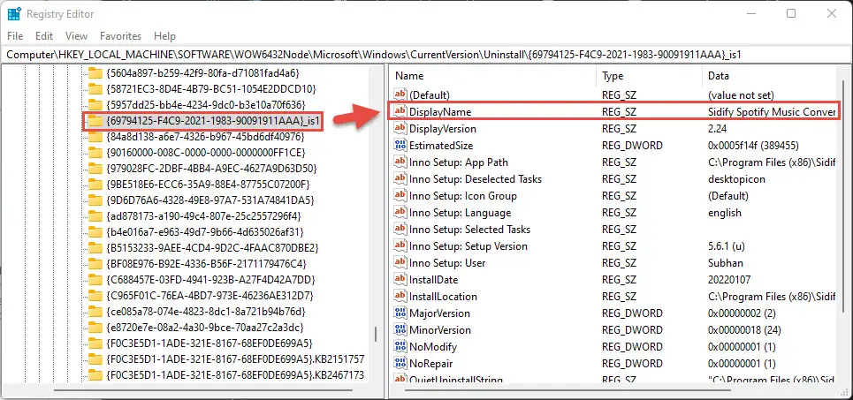Select key {B5153233-9AEE-4CD4-9D2C-4FAAC870DBE2}
Screen dimensions: 853x400
(212, 247)
